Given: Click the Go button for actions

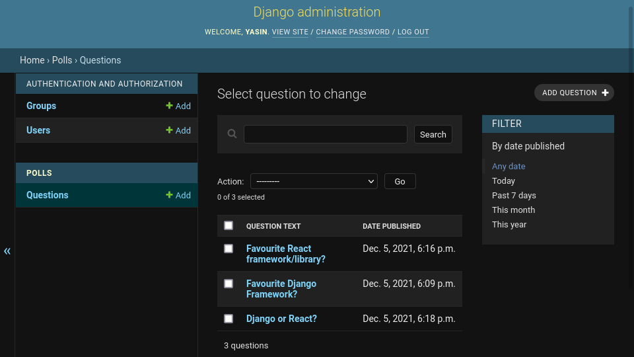Looking at the screenshot, I should point(400,181).
